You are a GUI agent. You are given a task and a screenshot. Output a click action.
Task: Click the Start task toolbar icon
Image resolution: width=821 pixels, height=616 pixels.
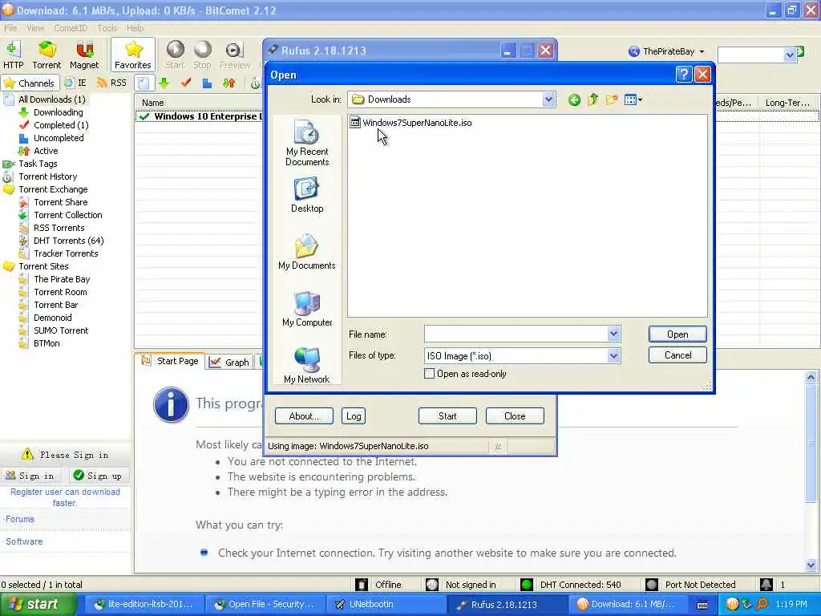(175, 55)
